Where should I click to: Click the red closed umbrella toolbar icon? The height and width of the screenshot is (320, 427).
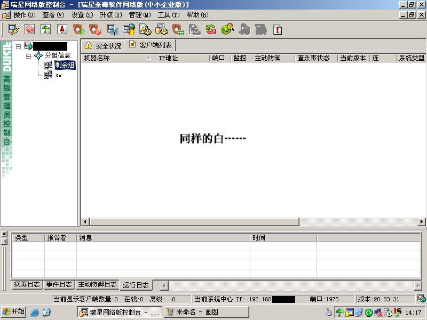[x=62, y=29]
